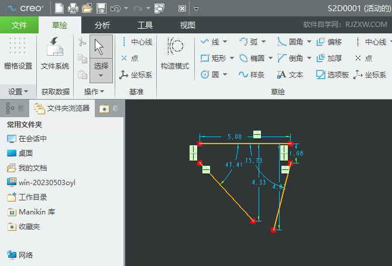The image size is (392, 266).
Task: Click the Redo arrow icon
Action: pos(137,9)
